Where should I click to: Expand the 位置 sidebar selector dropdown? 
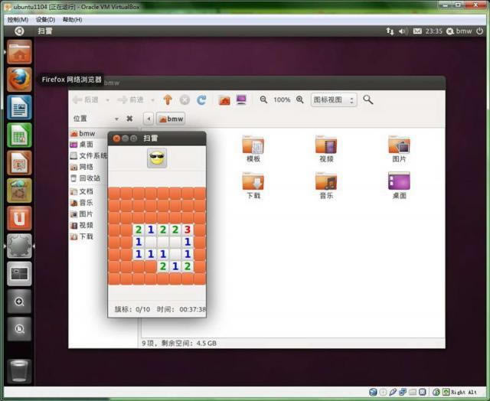(116, 119)
